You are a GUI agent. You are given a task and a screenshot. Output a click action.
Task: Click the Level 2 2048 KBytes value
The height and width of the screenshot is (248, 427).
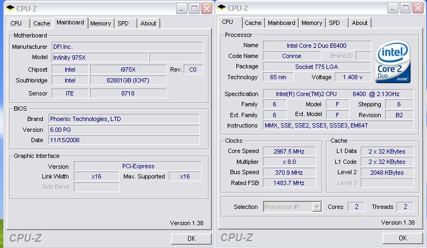[387, 173]
